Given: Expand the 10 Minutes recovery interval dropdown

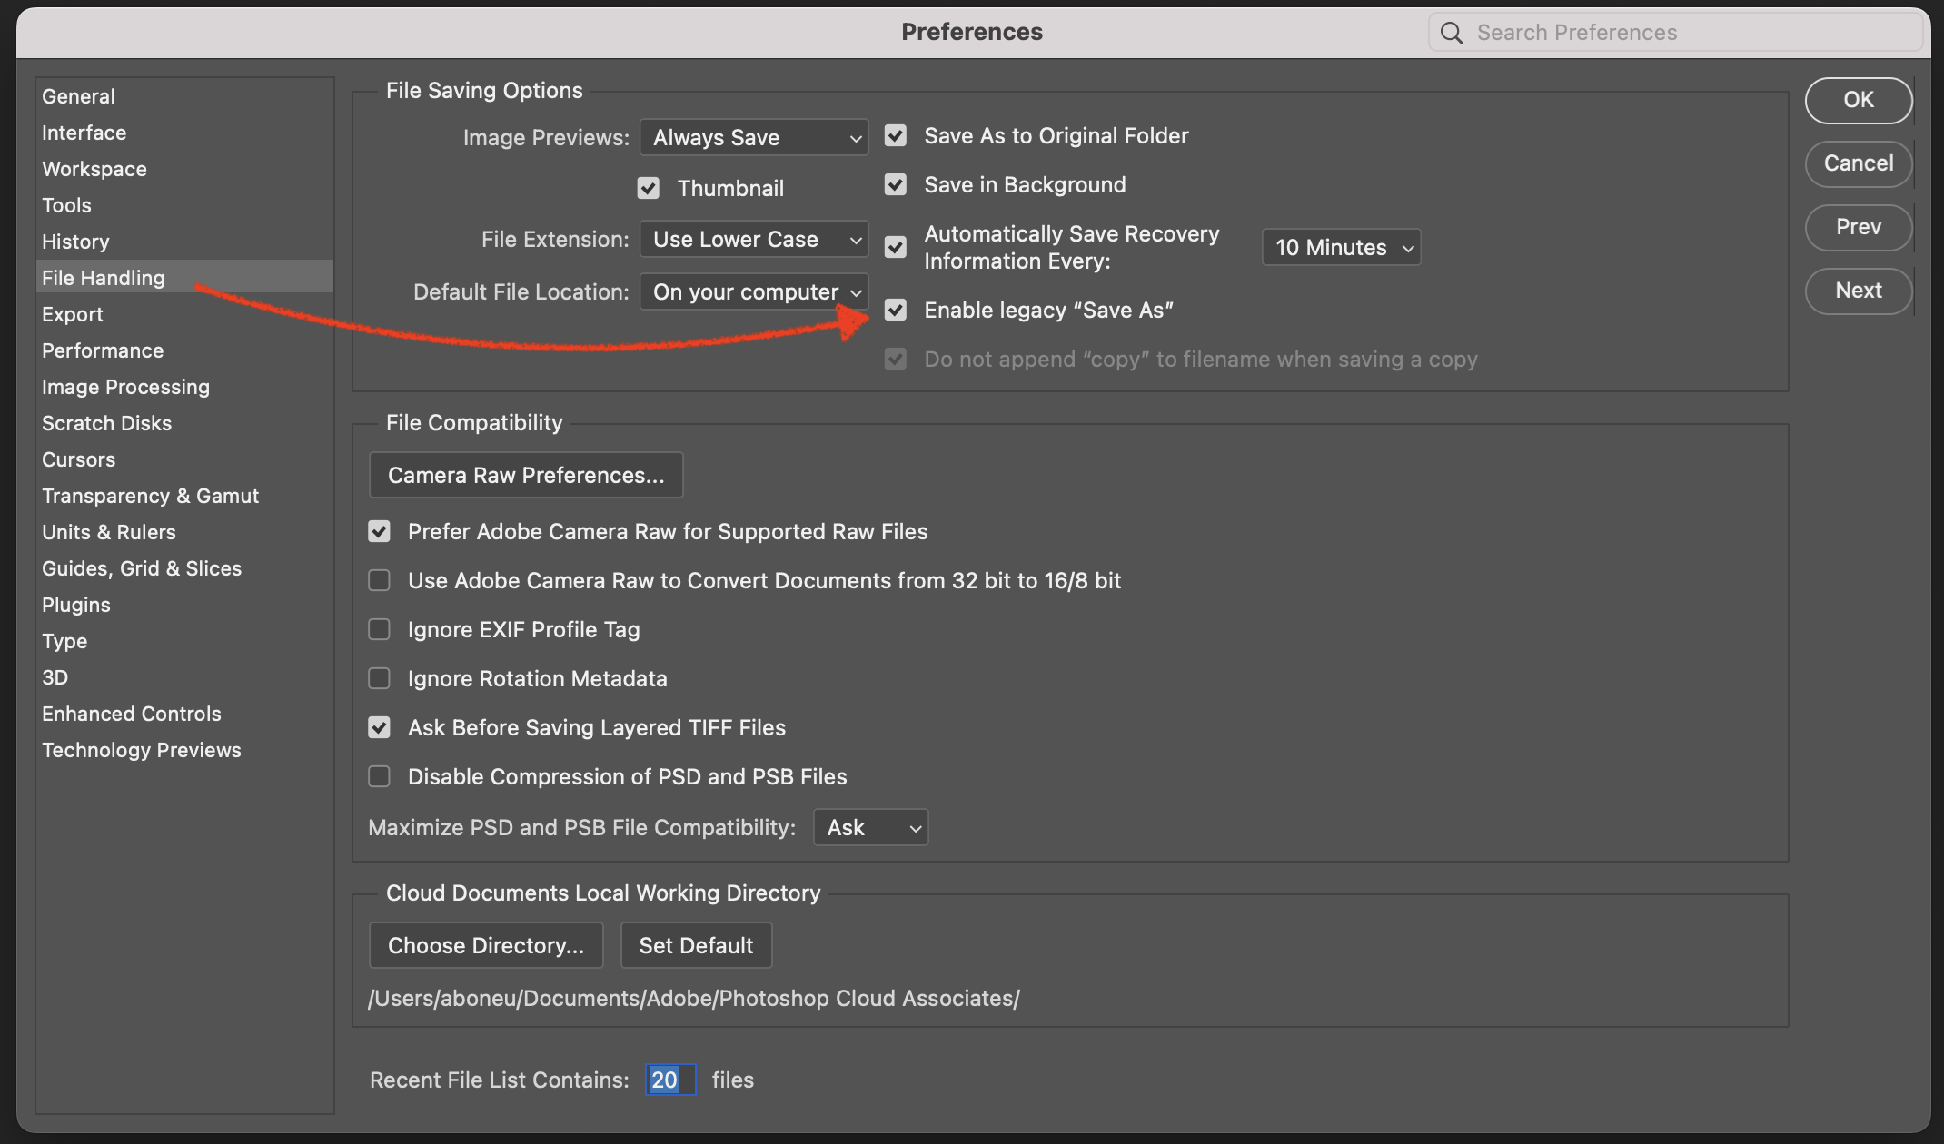Looking at the screenshot, I should (x=1341, y=248).
